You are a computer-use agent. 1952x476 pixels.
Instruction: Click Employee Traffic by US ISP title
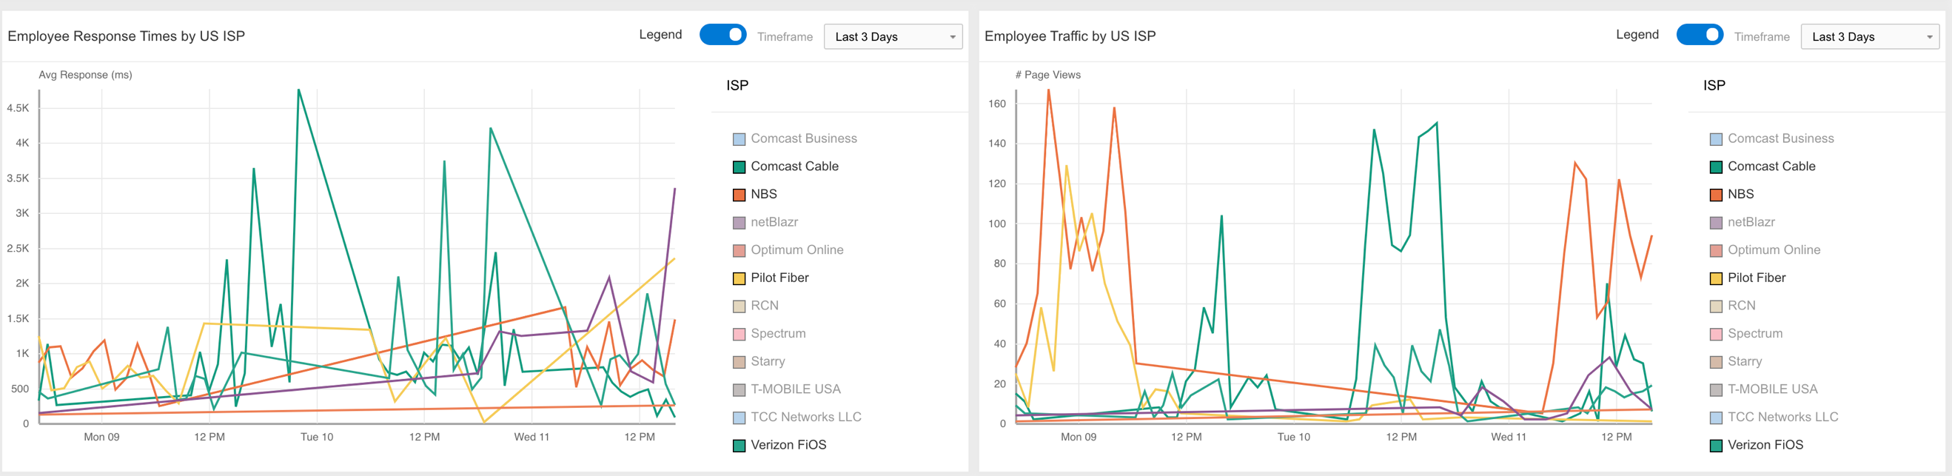[x=1069, y=36]
